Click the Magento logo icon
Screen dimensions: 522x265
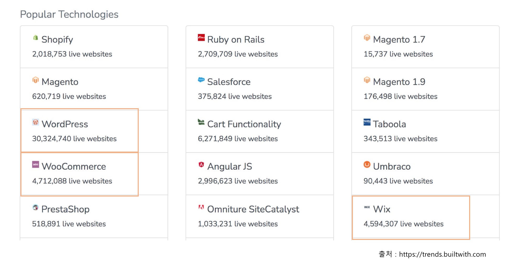pyautogui.click(x=35, y=80)
